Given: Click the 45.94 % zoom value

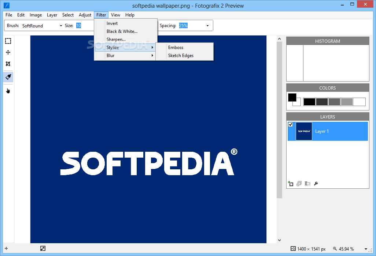Looking at the screenshot, I should click(x=346, y=249).
